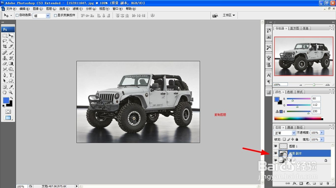The width and height of the screenshot is (336, 188).
Task: Open the Layers panel options menu
Action: (x=333, y=128)
